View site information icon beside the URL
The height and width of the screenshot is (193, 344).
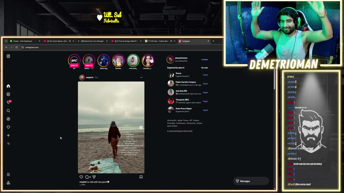pos(23,47)
